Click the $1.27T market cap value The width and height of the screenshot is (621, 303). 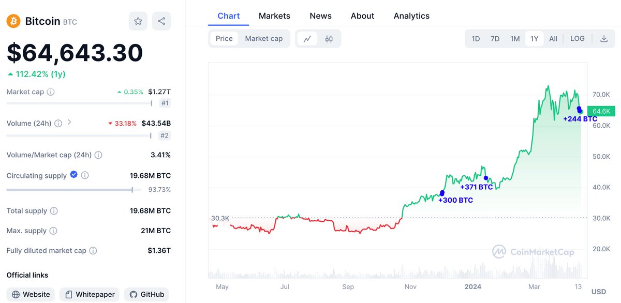coord(159,92)
